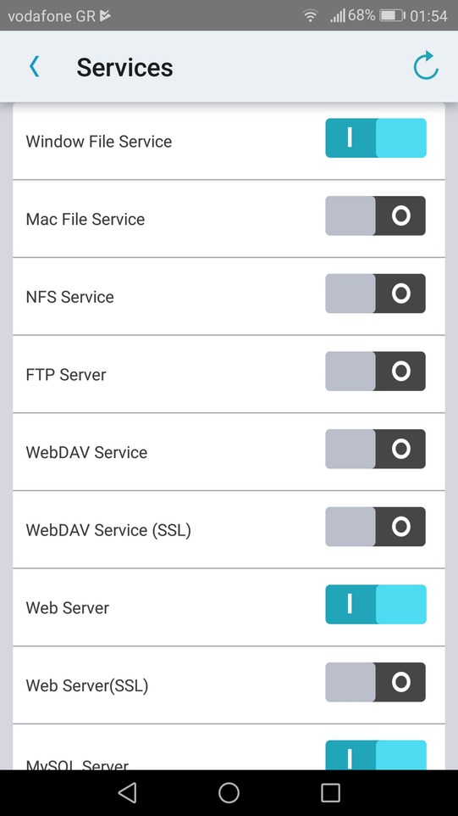458x816 pixels.
Task: Enable the Mac File Service switch
Action: tap(375, 215)
